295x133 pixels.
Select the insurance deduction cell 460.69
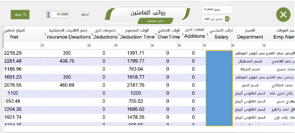click(67, 85)
